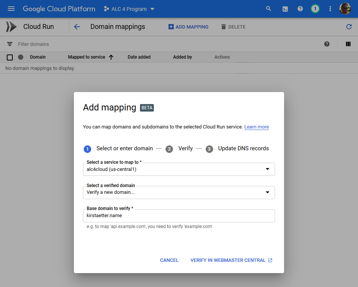Go to step 2 Verify
This screenshot has width=358, height=287.
179,148
